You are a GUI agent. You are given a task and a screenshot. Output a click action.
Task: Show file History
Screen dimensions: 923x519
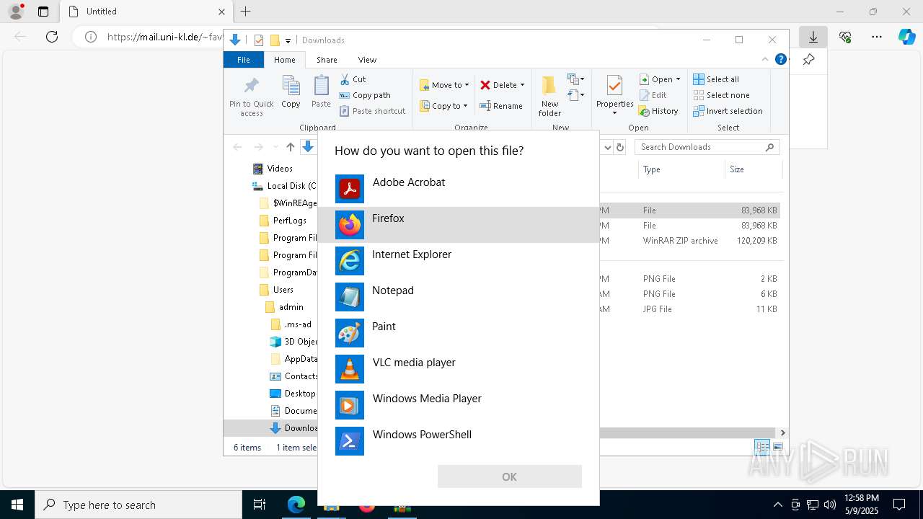658,111
